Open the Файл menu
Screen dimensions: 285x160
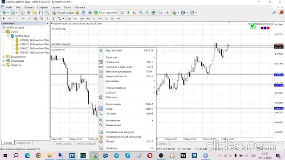(x=9, y=8)
